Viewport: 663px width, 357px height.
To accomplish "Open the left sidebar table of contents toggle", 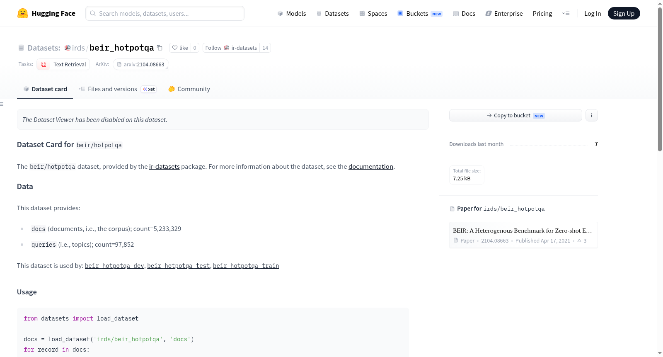I will click(2, 104).
